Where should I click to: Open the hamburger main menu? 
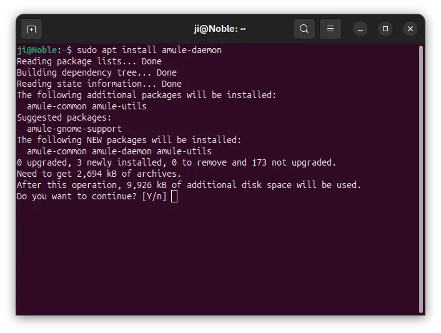point(330,29)
